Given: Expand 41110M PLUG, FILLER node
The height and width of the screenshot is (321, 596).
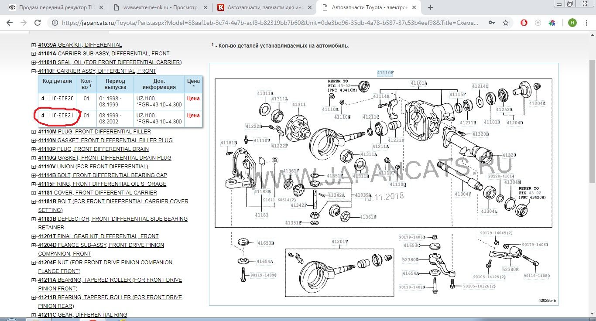Looking at the screenshot, I should [x=34, y=132].
